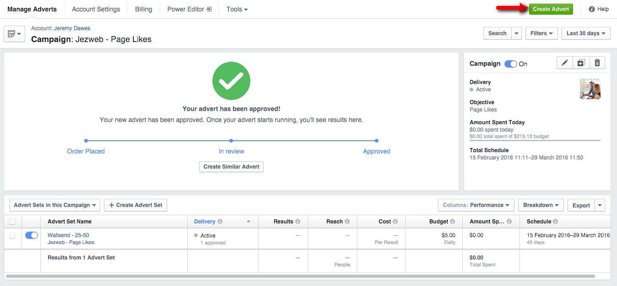Toggle the Wallsend - 25-50 advert set switch
This screenshot has width=617, height=286.
click(32, 235)
